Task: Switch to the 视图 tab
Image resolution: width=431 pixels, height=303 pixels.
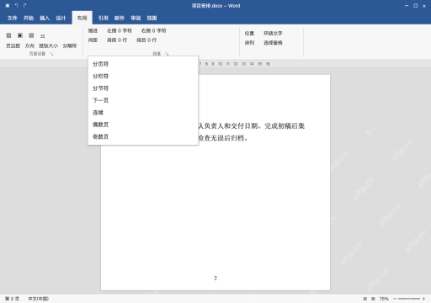Action: pyautogui.click(x=152, y=19)
